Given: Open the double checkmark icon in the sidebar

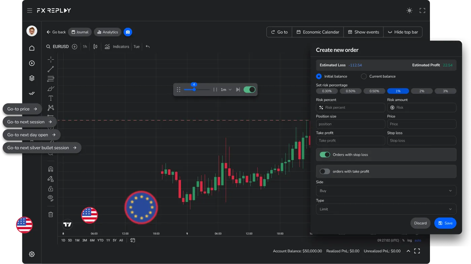Looking at the screenshot, I should click(32, 94).
